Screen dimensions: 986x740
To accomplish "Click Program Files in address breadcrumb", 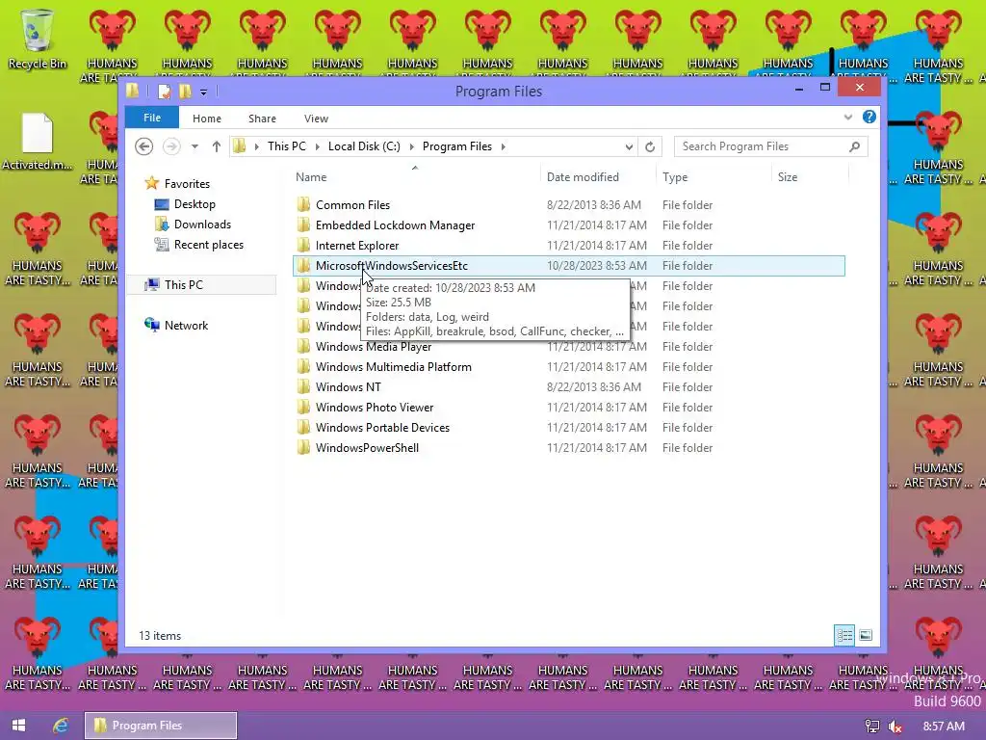I will click(x=457, y=146).
